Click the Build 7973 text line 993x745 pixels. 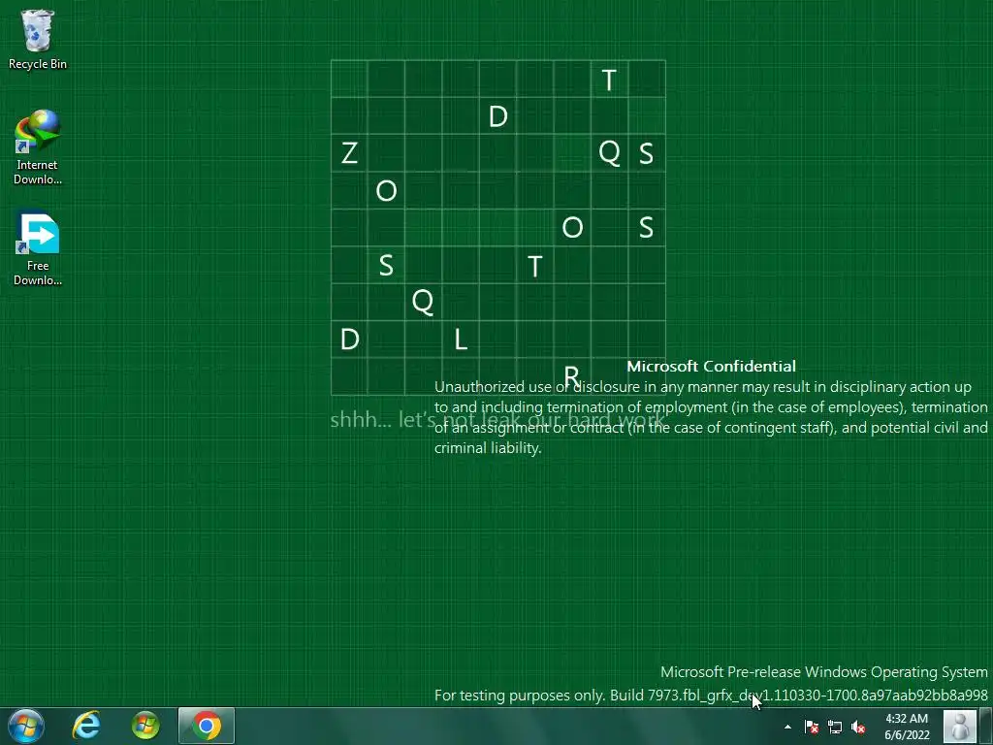point(711,695)
